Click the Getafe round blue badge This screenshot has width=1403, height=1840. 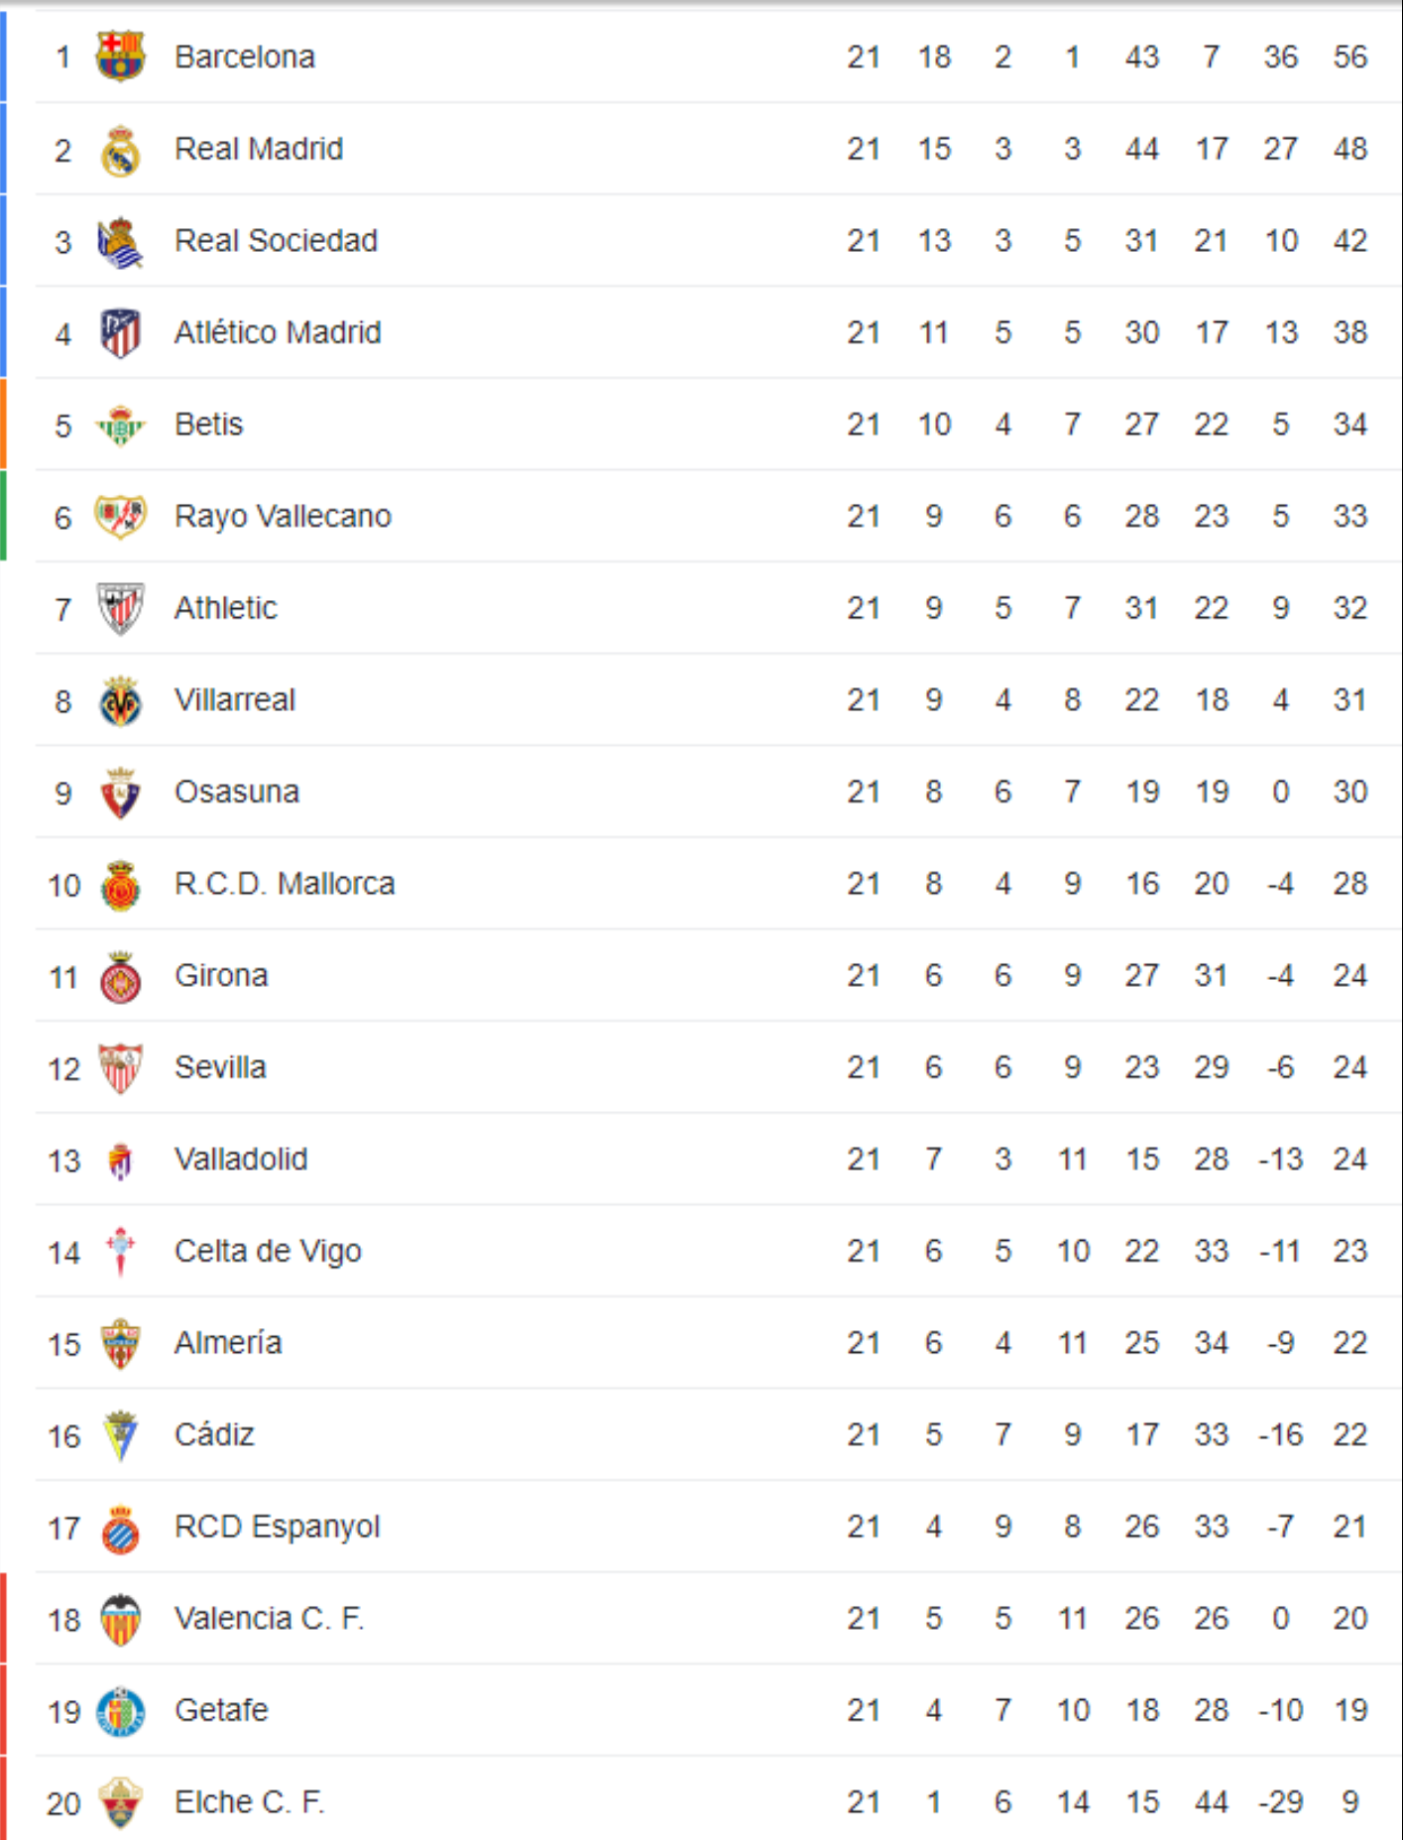[x=120, y=1711]
